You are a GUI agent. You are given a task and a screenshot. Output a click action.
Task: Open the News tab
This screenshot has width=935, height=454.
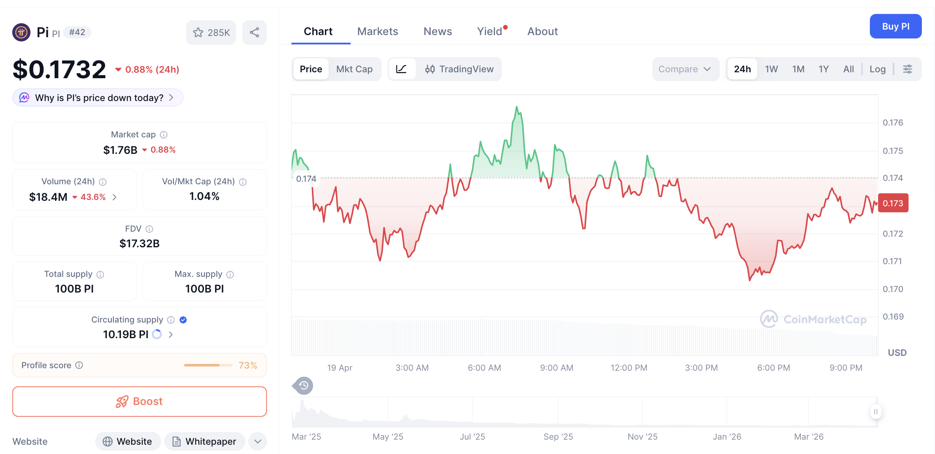438,31
